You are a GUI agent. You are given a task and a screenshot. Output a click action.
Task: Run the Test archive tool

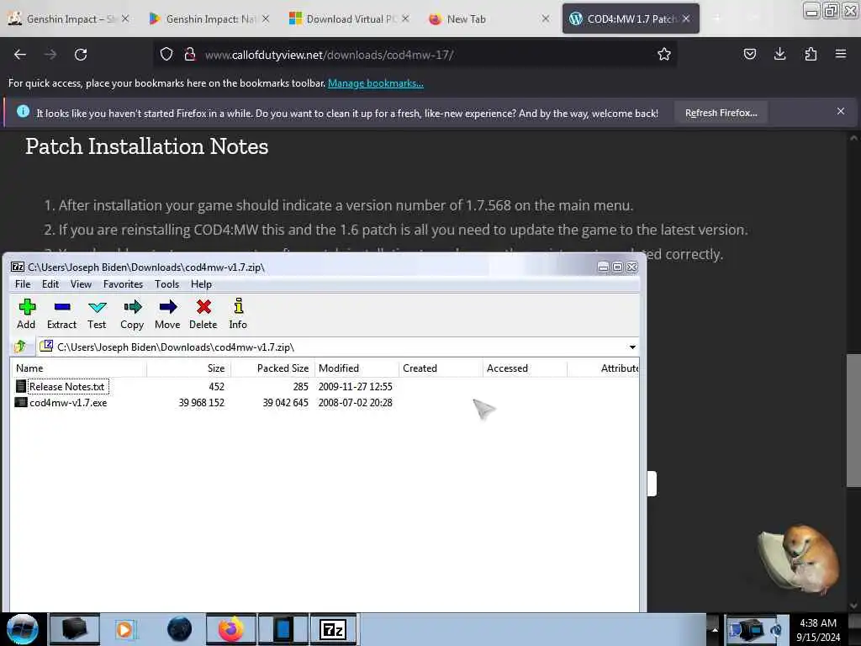point(97,314)
